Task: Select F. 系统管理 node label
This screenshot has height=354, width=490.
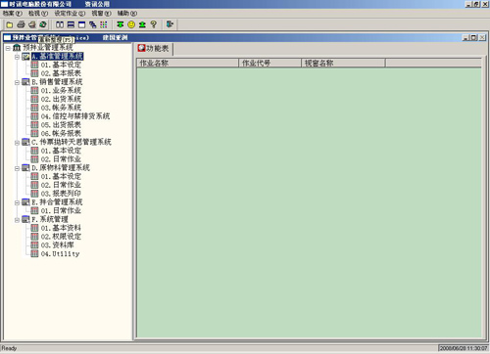Action: (x=50, y=219)
